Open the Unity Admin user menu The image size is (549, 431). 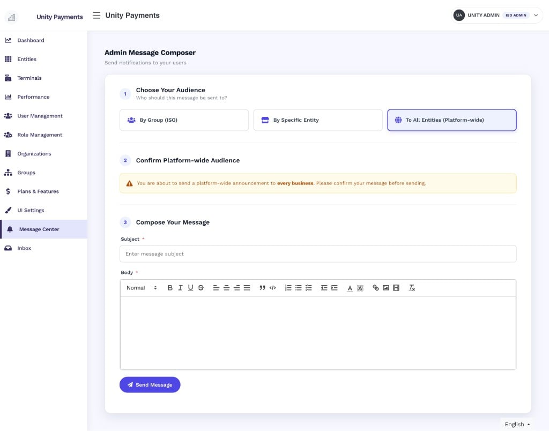pos(496,16)
